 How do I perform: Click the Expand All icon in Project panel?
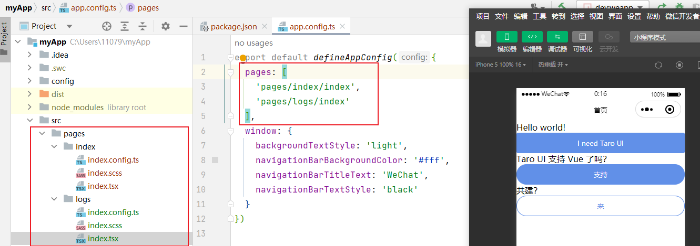click(125, 26)
